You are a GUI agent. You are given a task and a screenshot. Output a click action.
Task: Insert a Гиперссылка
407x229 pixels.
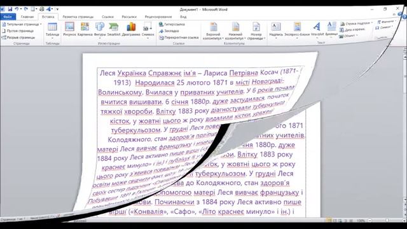(172, 24)
